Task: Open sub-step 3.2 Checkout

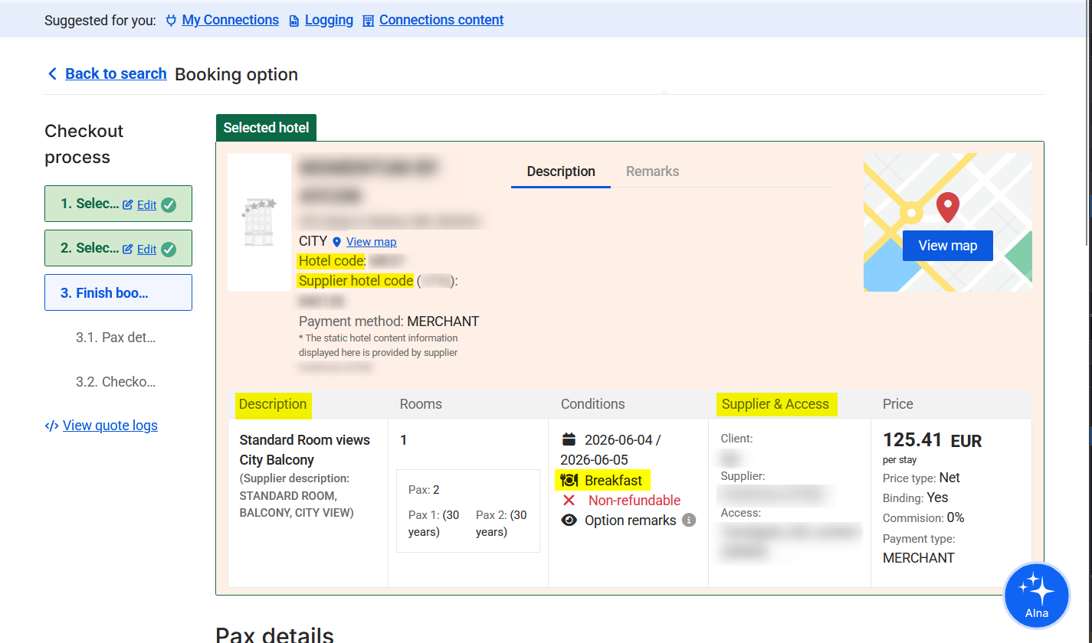Action: (116, 381)
